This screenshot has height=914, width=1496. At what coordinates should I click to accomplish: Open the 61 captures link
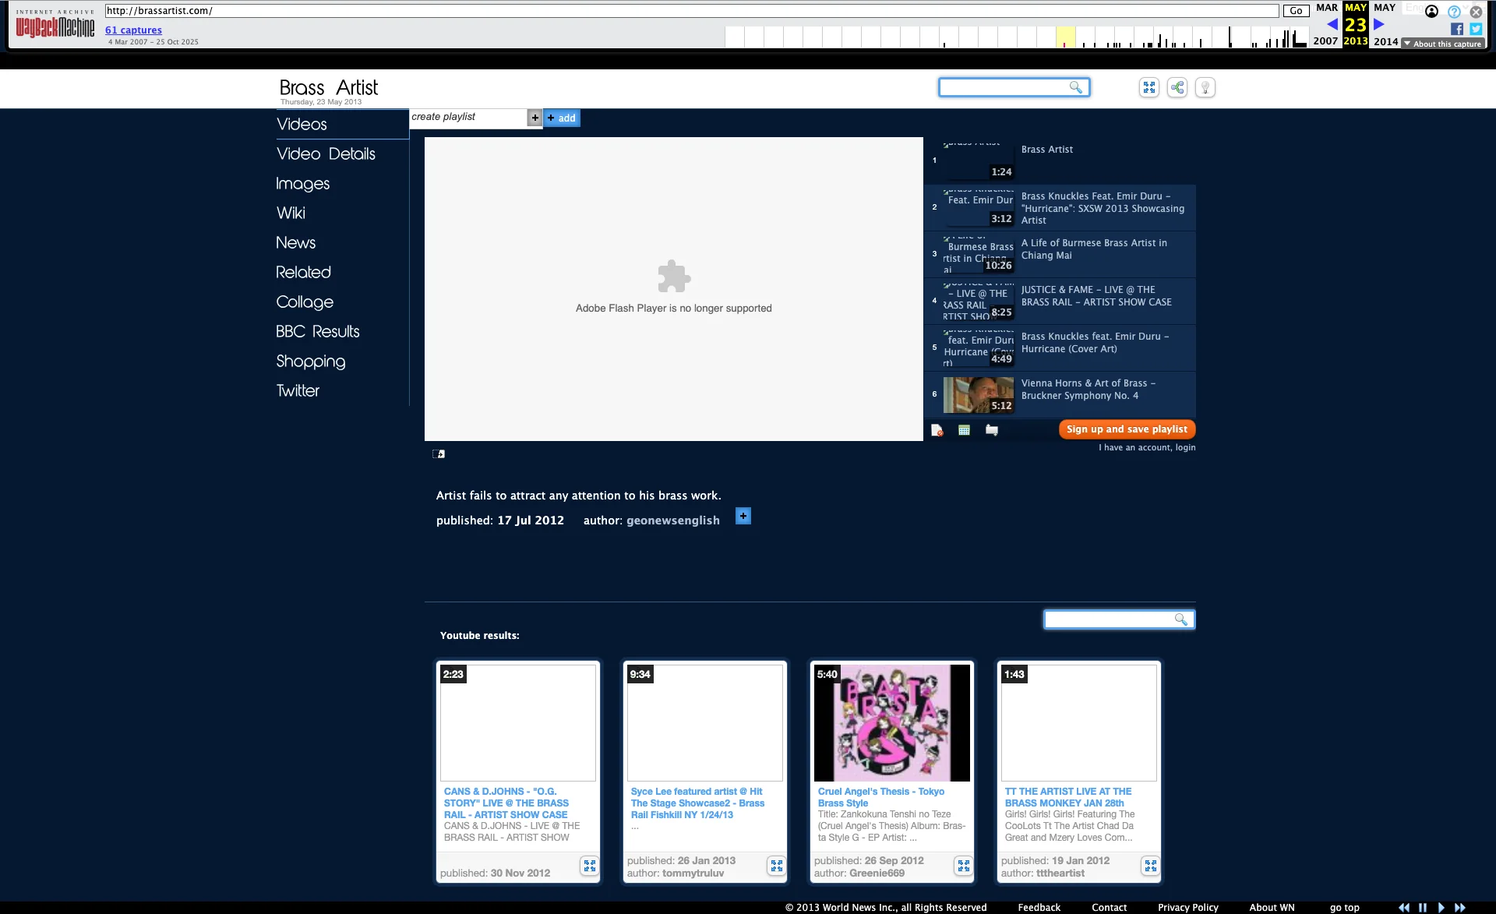(x=133, y=30)
